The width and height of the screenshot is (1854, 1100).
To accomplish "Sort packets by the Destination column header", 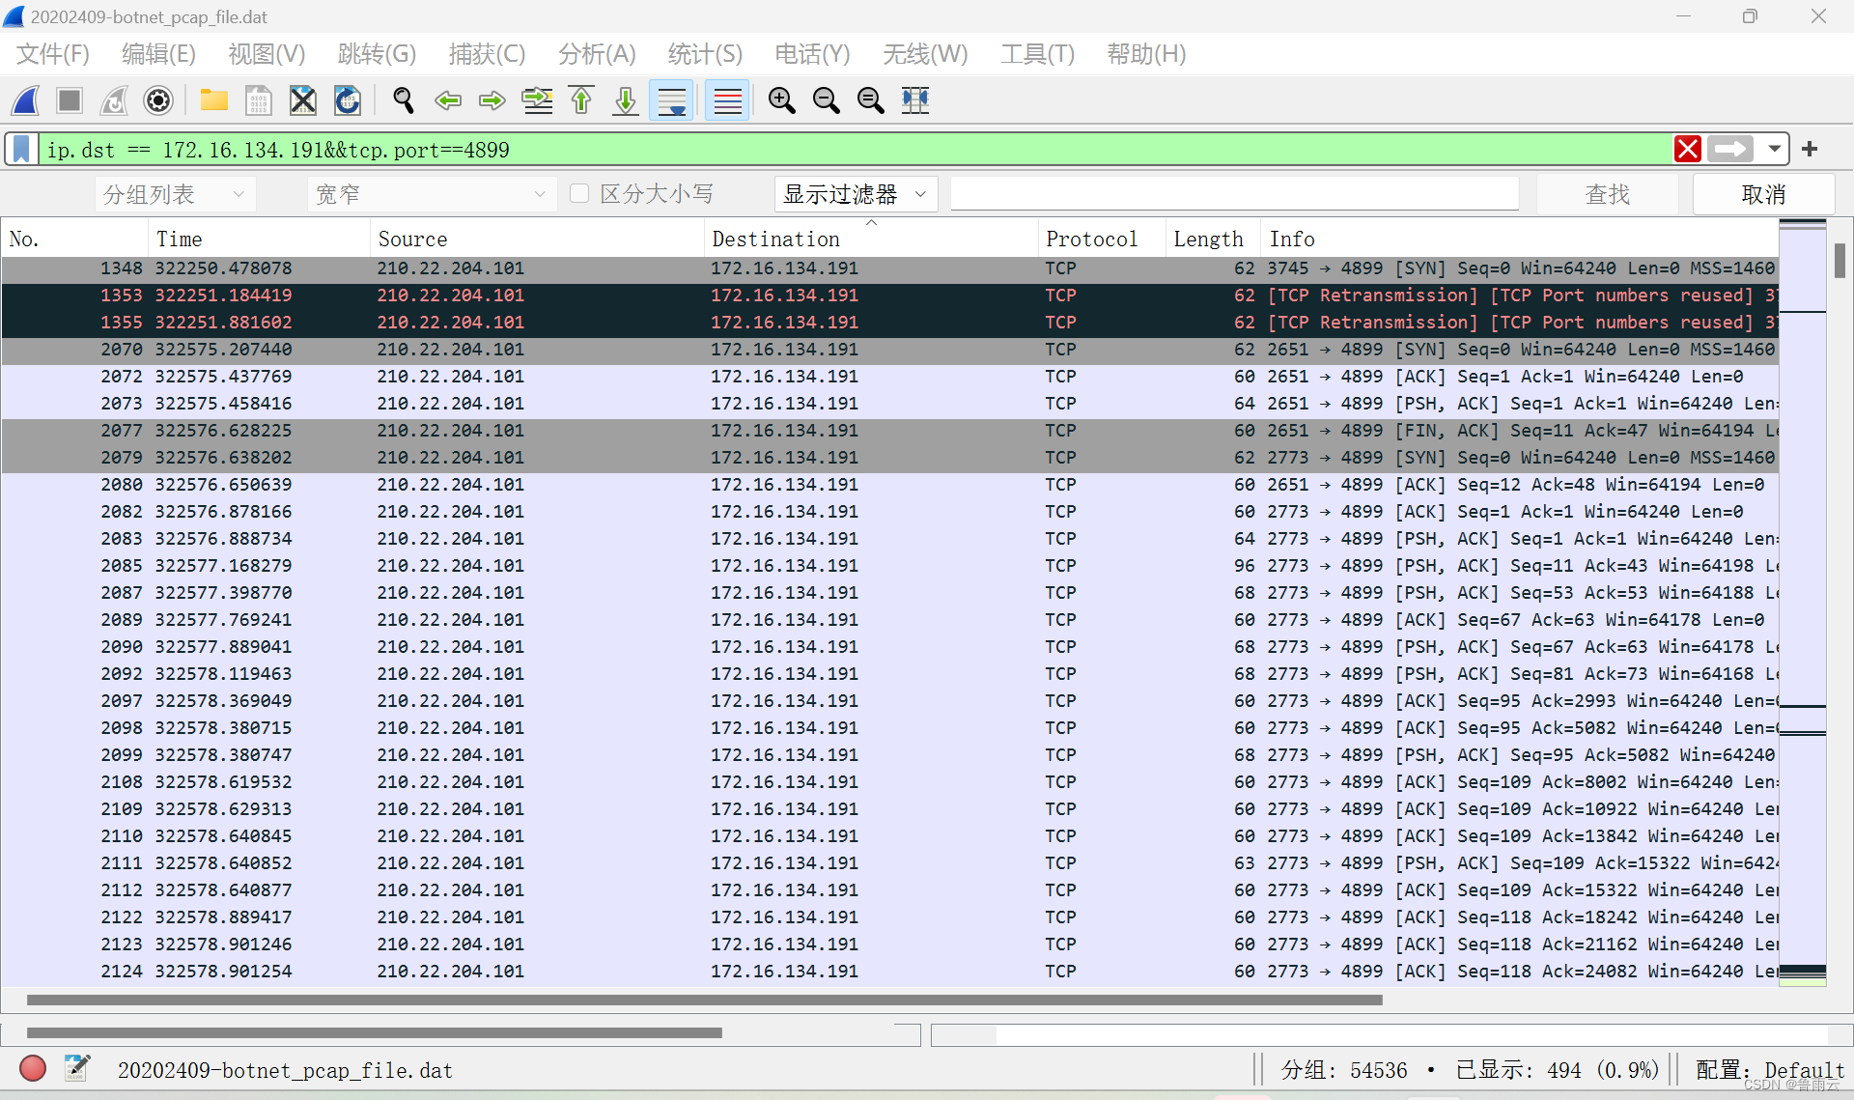I will [x=871, y=239].
